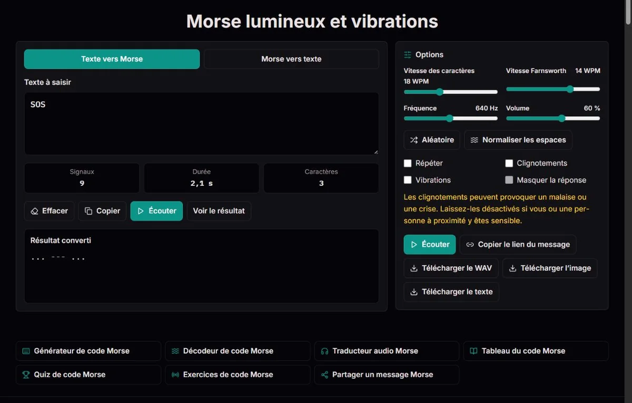
Task: Click the Signaux count 9
Action: click(82, 183)
